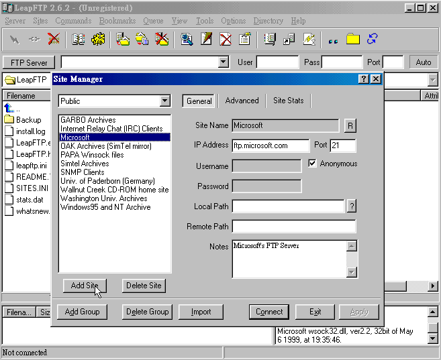
Task: Open the Options menu
Action: 234,21
